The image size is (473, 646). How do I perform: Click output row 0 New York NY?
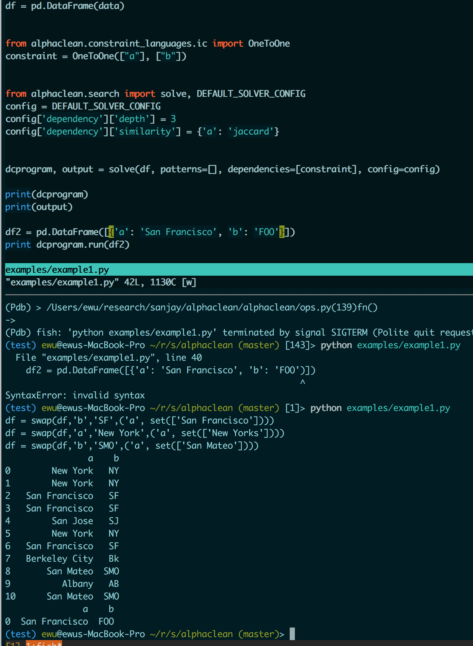coord(62,471)
